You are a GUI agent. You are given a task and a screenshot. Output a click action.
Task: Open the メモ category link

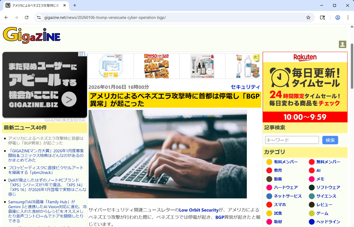point(320,179)
